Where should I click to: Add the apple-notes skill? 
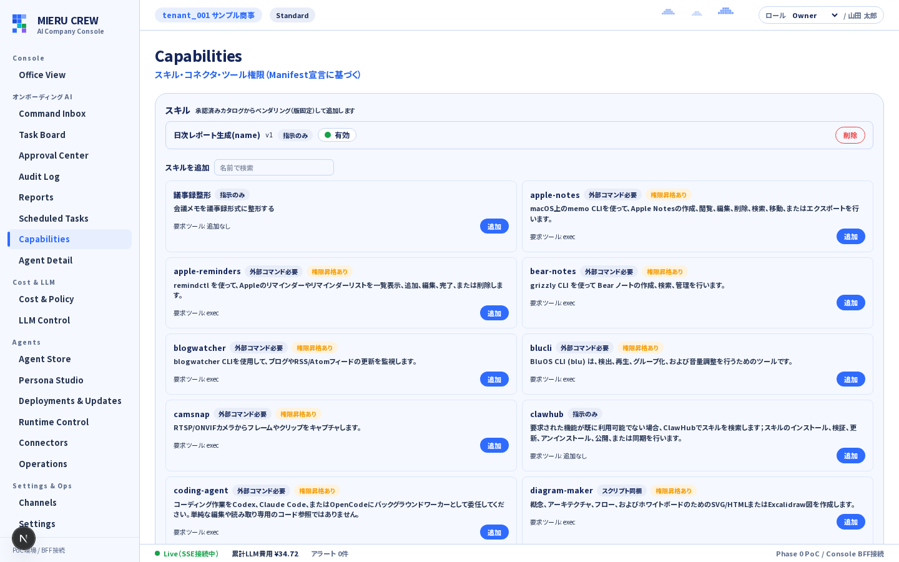(x=851, y=236)
